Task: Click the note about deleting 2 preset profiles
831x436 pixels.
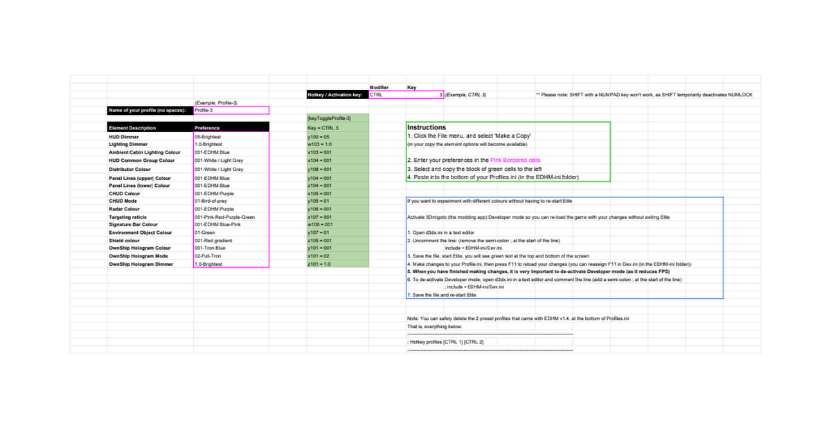Action: coord(518,318)
